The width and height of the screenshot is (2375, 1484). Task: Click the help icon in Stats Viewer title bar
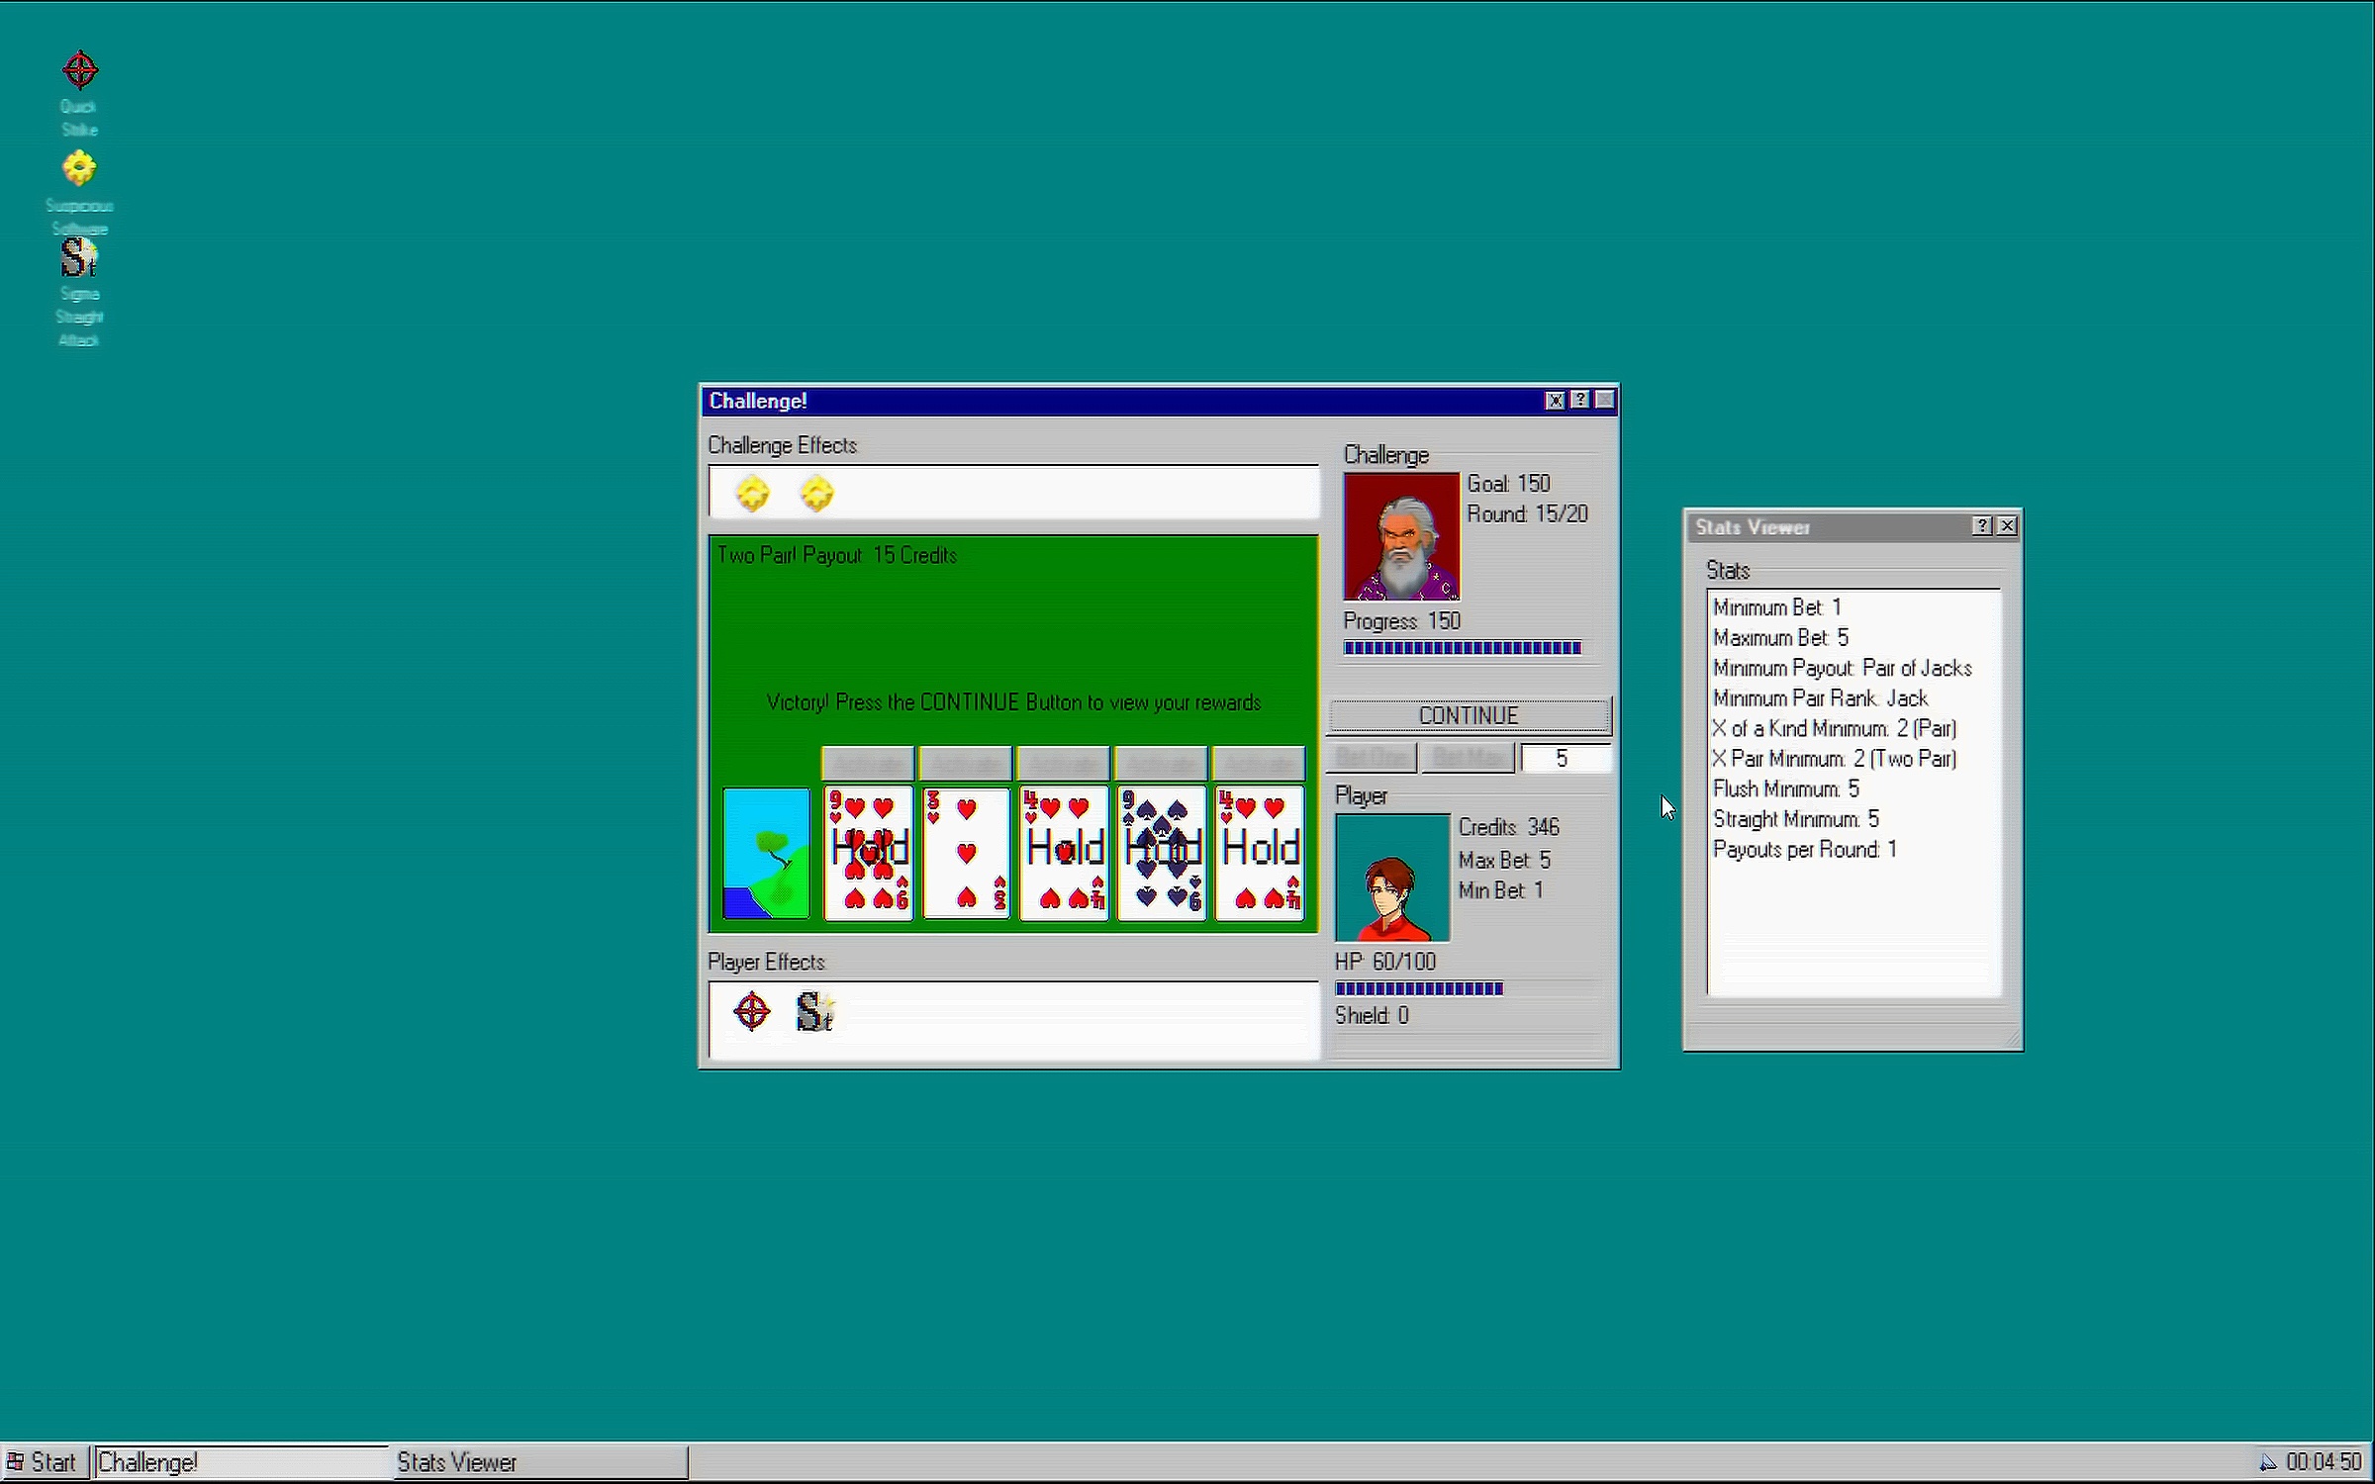click(1982, 526)
